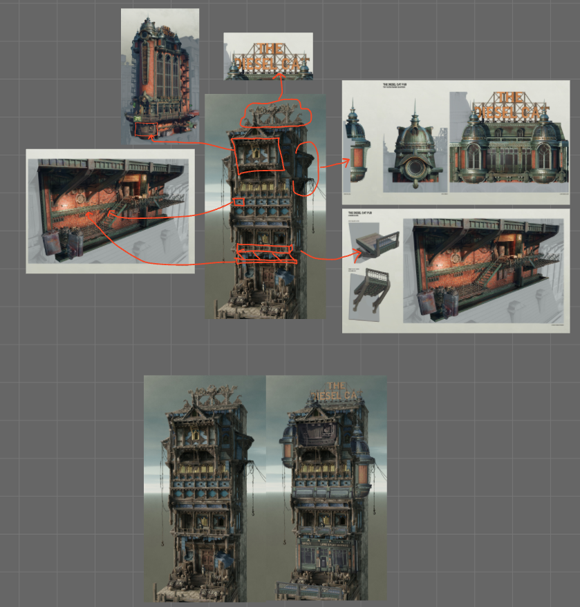
Task: Click the red rectangles marking tower's lower balcony
Action: pyautogui.click(x=266, y=253)
